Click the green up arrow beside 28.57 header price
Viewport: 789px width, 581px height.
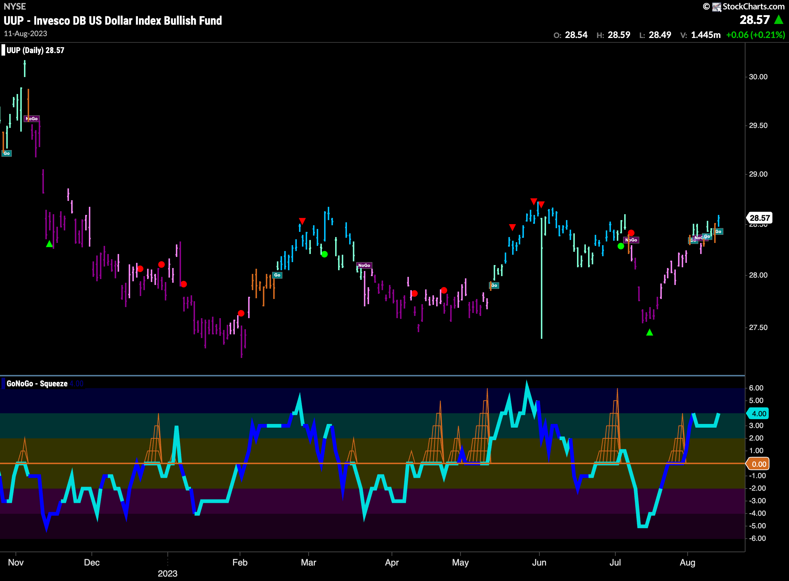(779, 20)
